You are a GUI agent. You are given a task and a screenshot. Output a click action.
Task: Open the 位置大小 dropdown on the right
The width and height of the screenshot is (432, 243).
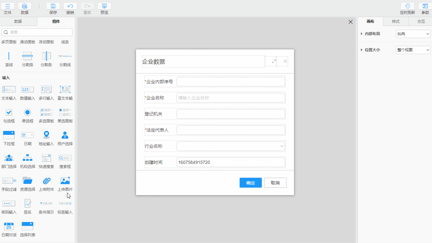point(413,50)
